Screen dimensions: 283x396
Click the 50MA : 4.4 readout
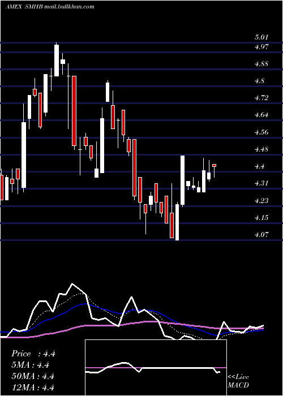pos(33,376)
